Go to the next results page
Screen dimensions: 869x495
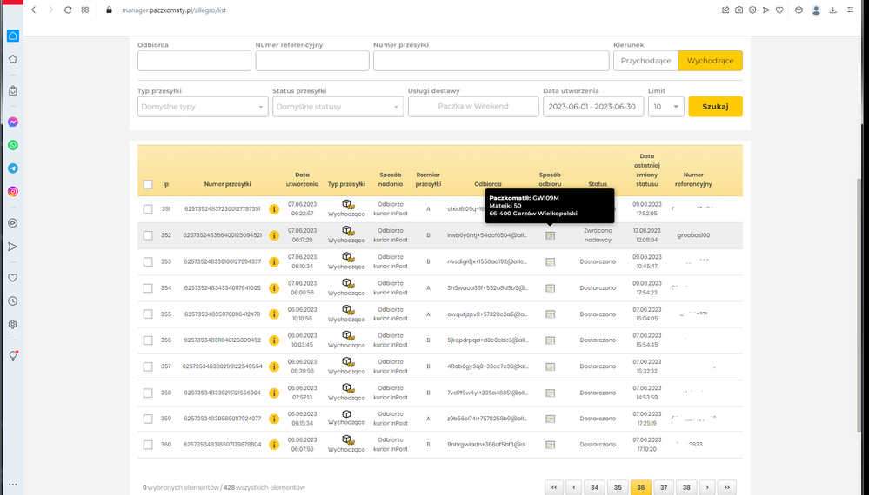click(x=707, y=487)
